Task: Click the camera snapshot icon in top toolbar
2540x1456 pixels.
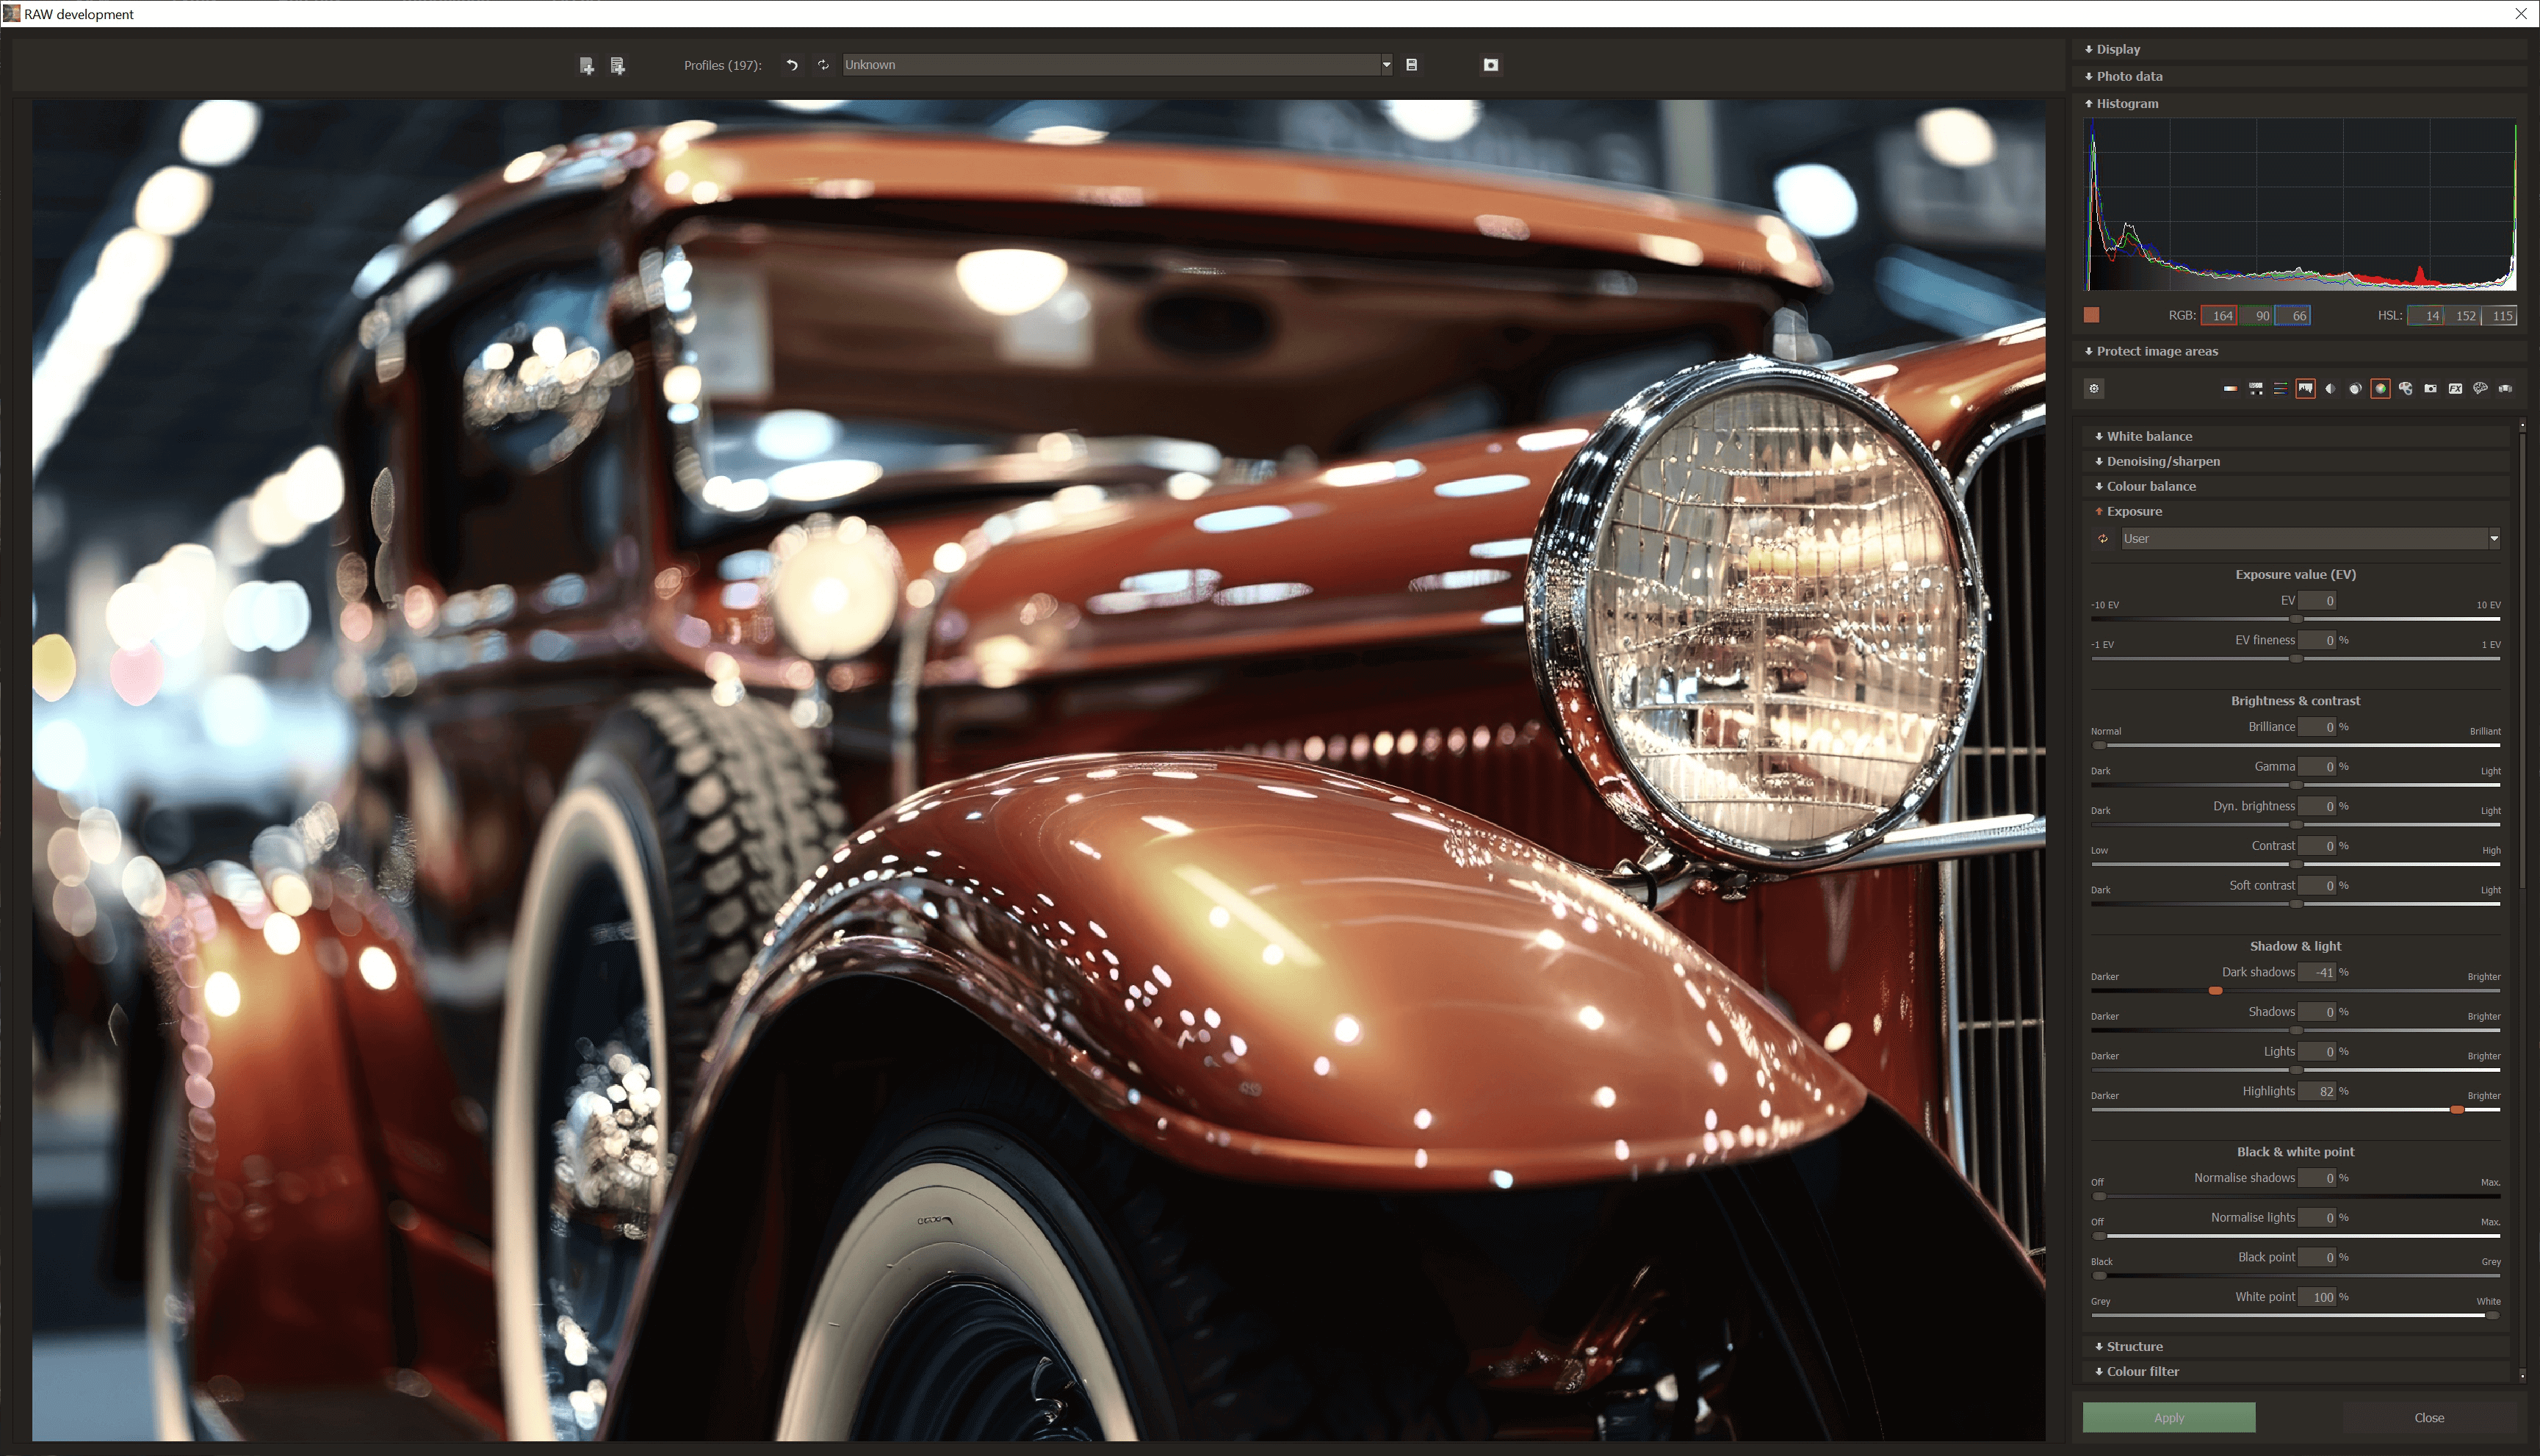Action: tap(1490, 65)
